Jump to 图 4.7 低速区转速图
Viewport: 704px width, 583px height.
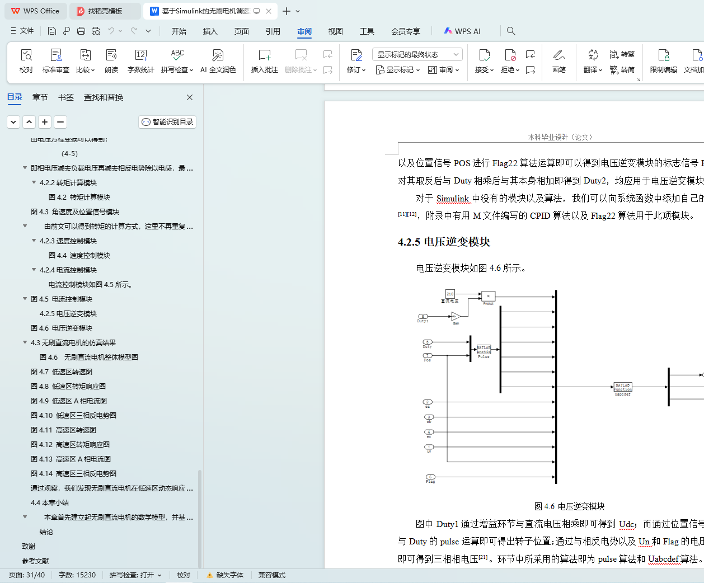(62, 372)
